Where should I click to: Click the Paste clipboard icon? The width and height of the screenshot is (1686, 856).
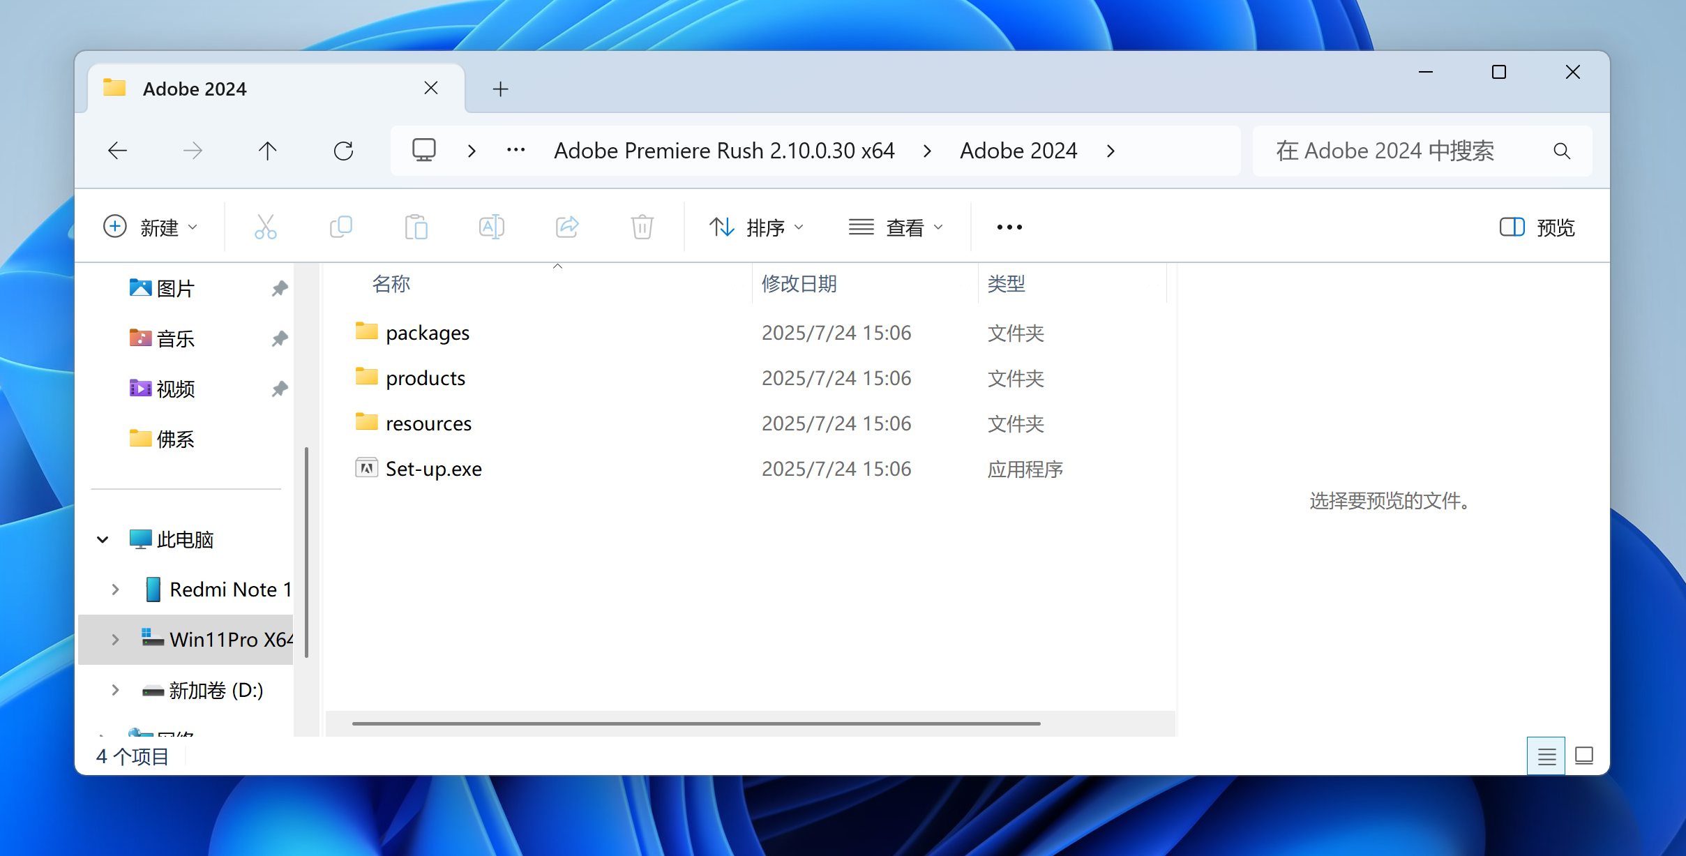pos(416,227)
